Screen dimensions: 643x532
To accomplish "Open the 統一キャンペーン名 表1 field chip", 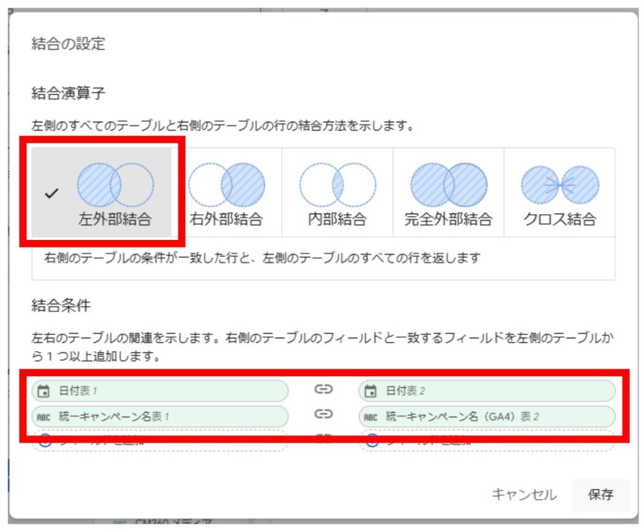I will click(160, 416).
